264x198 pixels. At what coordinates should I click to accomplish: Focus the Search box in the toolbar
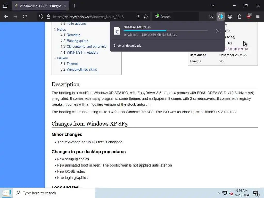point(175,17)
